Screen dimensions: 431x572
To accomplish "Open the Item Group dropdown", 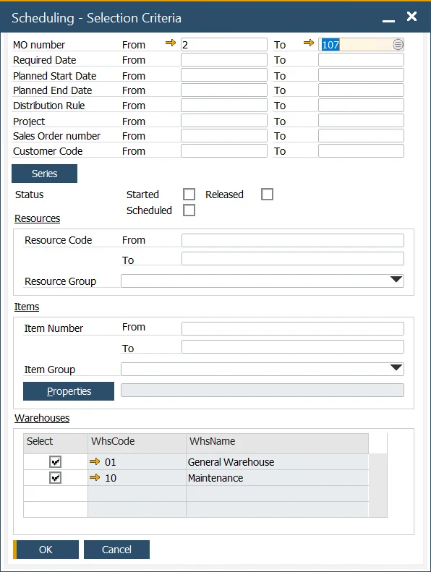I will pyautogui.click(x=396, y=367).
